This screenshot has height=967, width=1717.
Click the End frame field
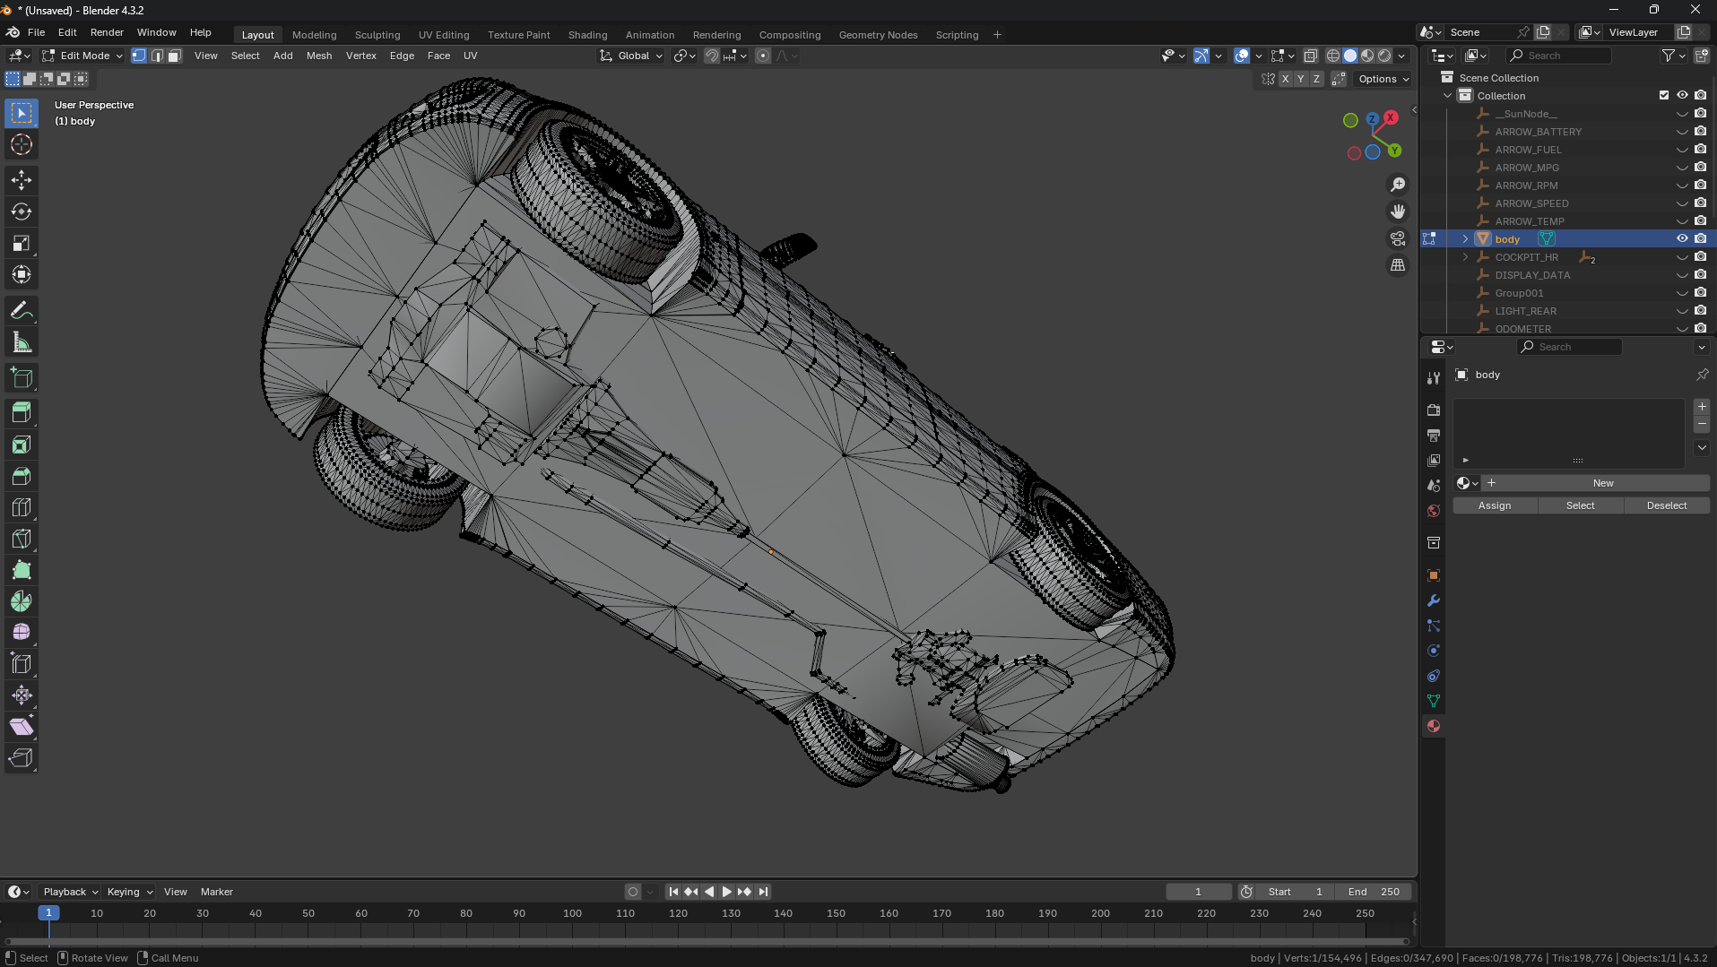1373,892
